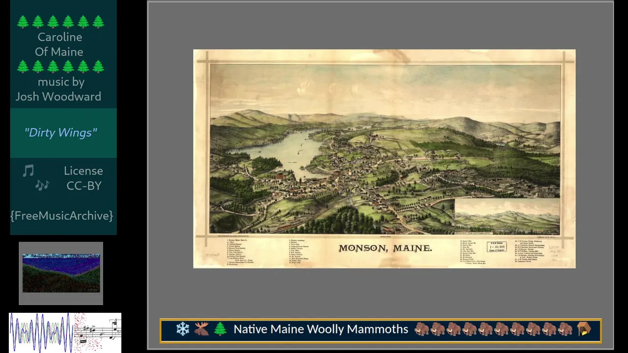Click the "music by" label
Image resolution: width=628 pixels, height=353 pixels.
point(61,82)
